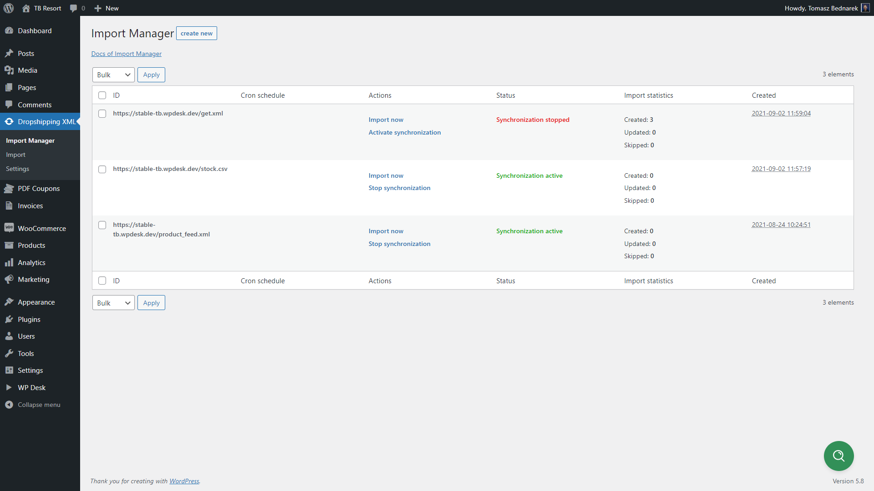The width and height of the screenshot is (874, 491).
Task: Click the Howdy, Tomasz Bednarek account text
Action: 821,8
